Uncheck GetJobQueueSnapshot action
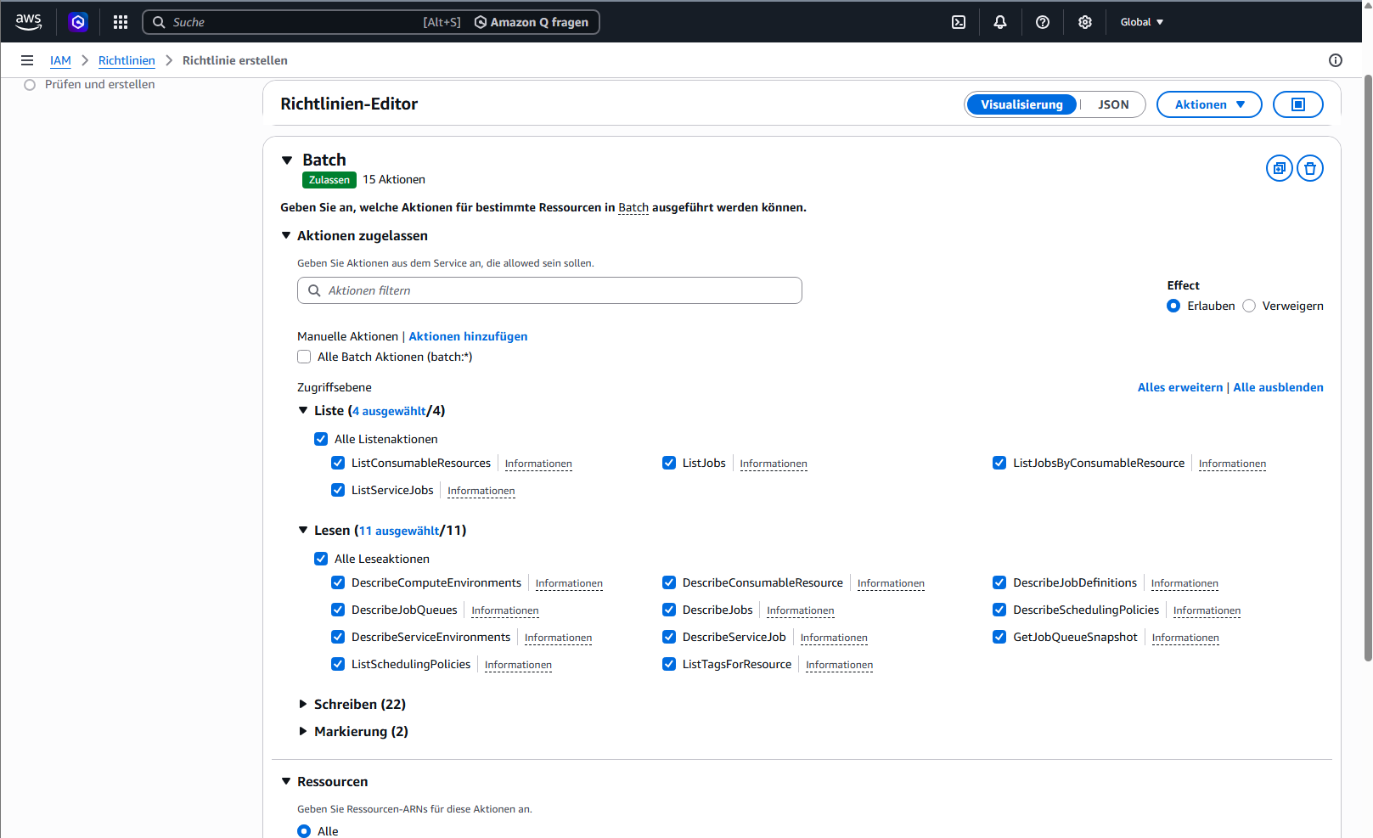The height and width of the screenshot is (838, 1373). point(999,637)
